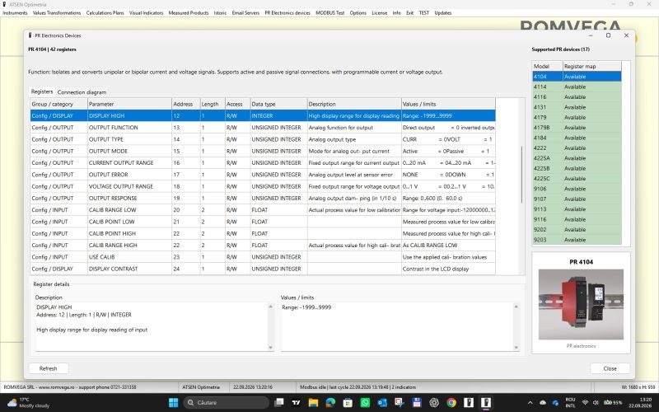The height and width of the screenshot is (412, 659).
Task: Open the Measured Products menu
Action: click(189, 13)
